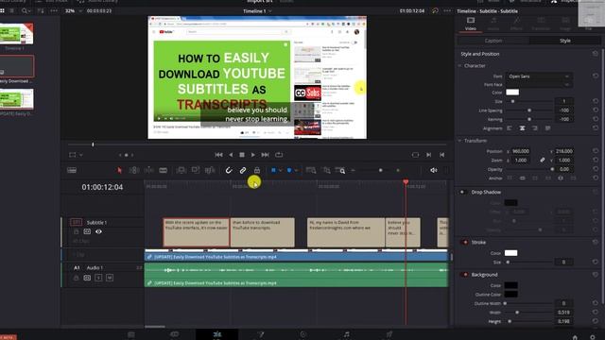605x340 pixels.
Task: Disable the Stroke toggle
Action: click(x=464, y=242)
